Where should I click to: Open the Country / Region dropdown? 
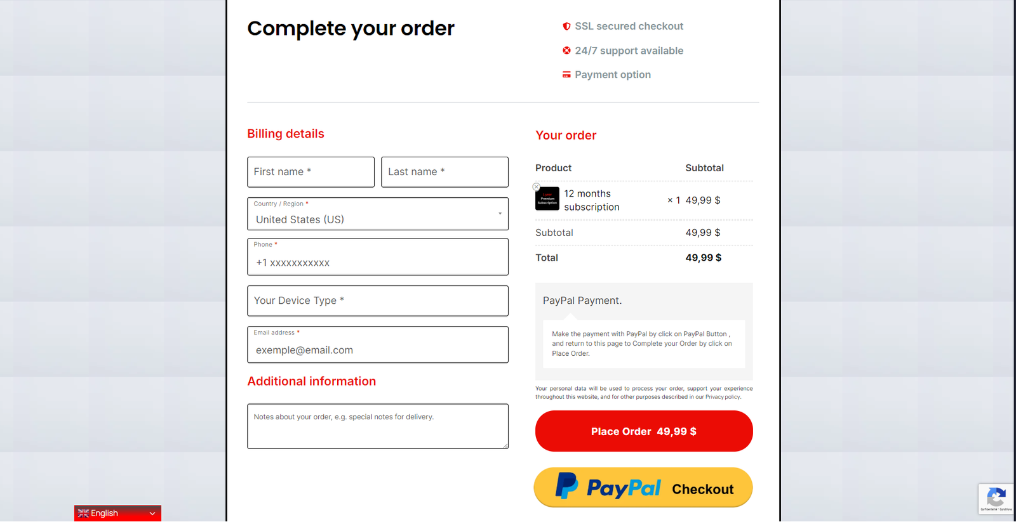378,214
